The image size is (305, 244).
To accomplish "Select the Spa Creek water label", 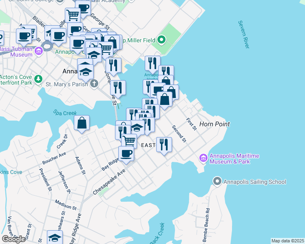I will [x=65, y=113].
